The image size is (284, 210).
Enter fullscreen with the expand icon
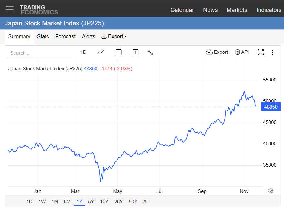pos(261,52)
